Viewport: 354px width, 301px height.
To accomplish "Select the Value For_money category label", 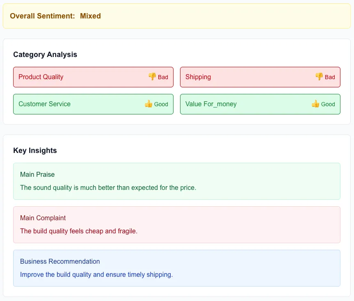I will (x=211, y=104).
